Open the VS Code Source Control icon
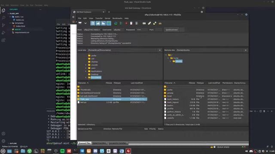 pyautogui.click(x=3, y=25)
